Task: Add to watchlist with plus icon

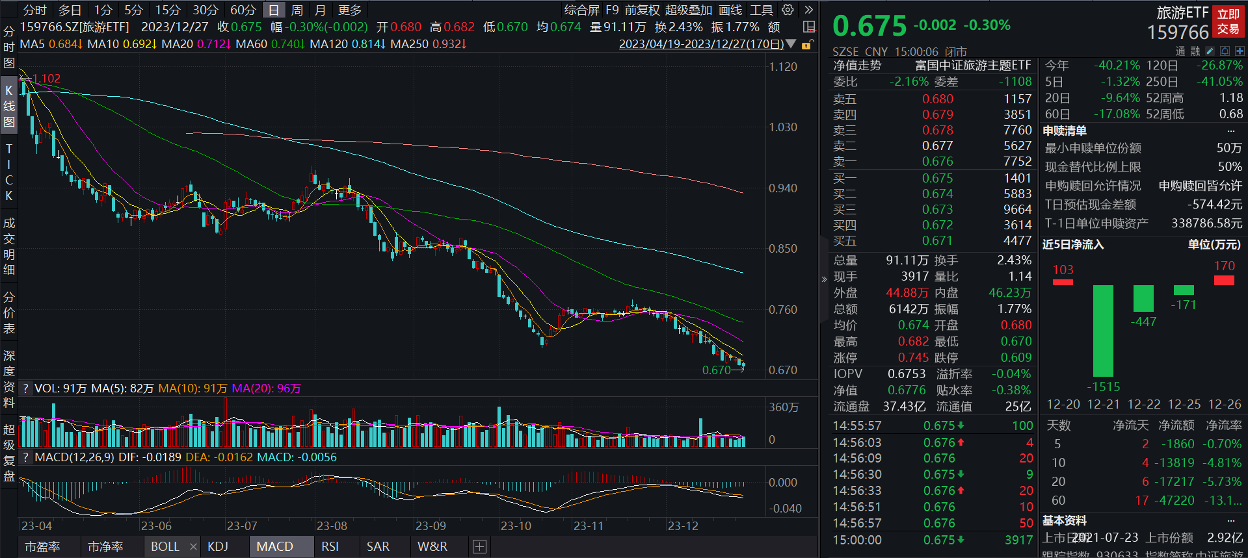Action: 1240,51
